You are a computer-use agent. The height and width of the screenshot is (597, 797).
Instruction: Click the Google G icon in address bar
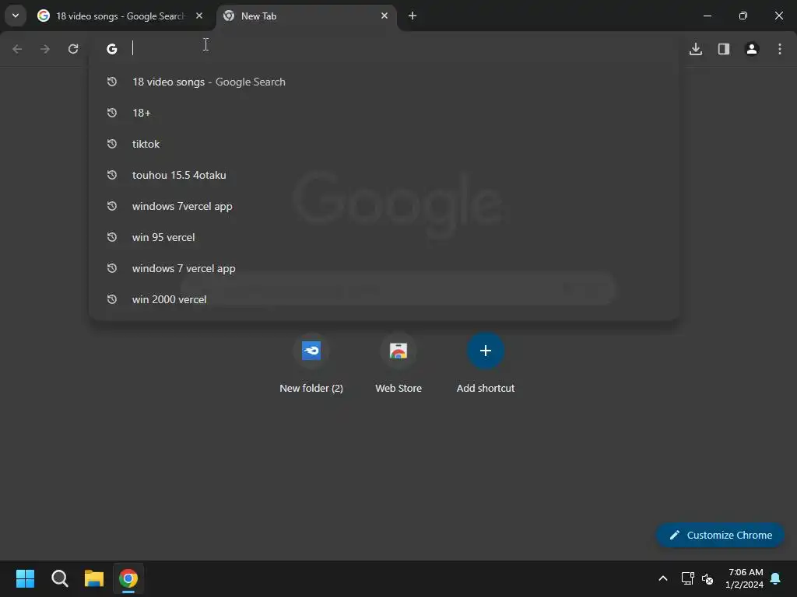point(112,49)
